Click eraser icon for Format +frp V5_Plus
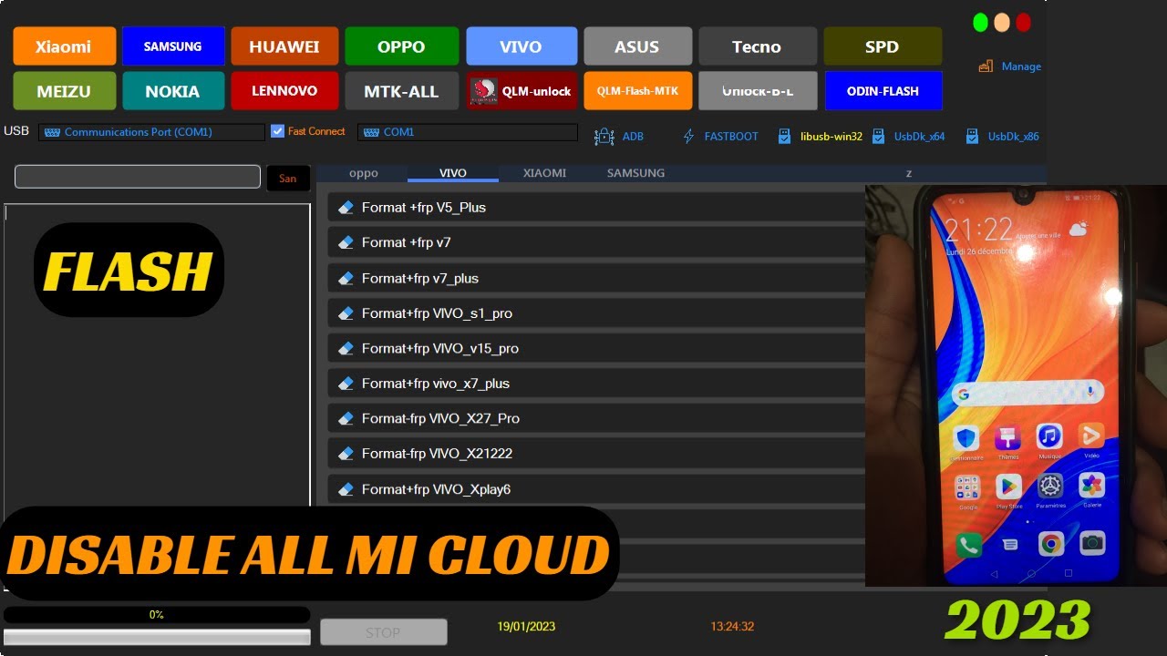The width and height of the screenshot is (1167, 656). coord(346,208)
